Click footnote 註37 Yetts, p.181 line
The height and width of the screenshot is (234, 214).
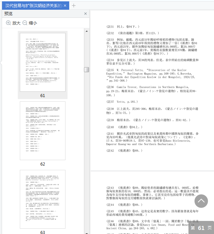pos(122,102)
